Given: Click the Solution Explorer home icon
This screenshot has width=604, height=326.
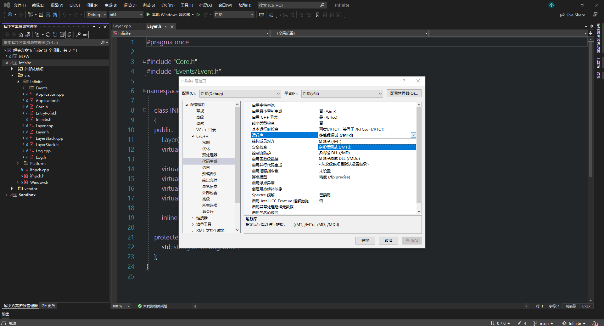Looking at the screenshot, I should [x=21, y=35].
